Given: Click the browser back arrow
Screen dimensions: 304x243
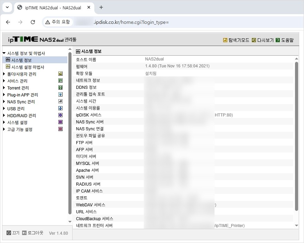Looking at the screenshot, I should click(8, 22).
